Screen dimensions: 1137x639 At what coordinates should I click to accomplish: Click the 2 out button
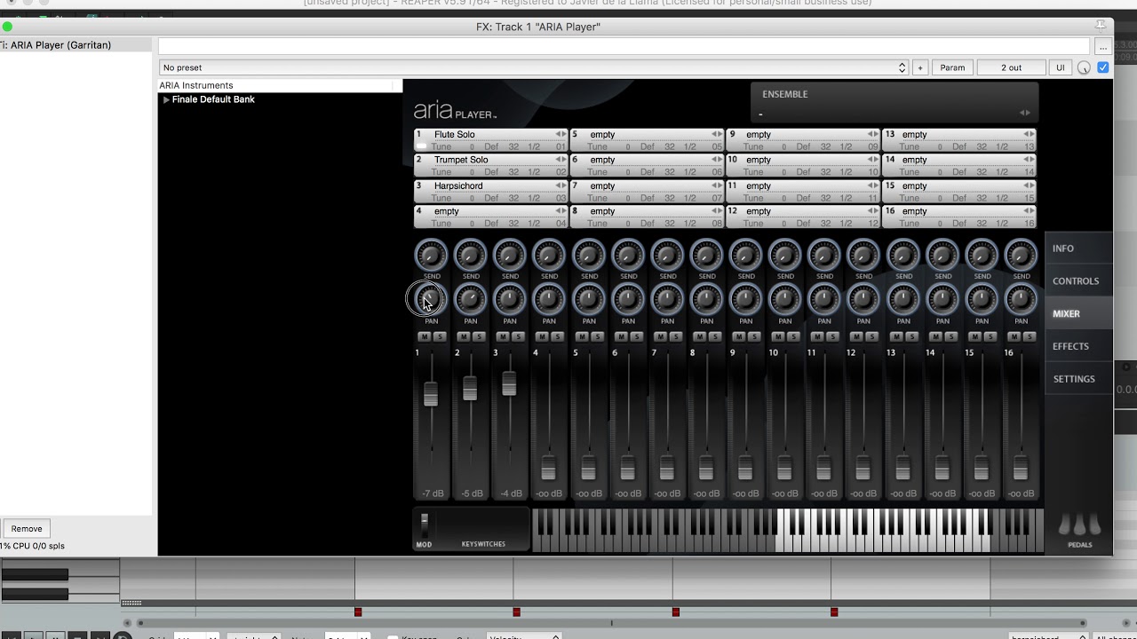tap(1011, 67)
